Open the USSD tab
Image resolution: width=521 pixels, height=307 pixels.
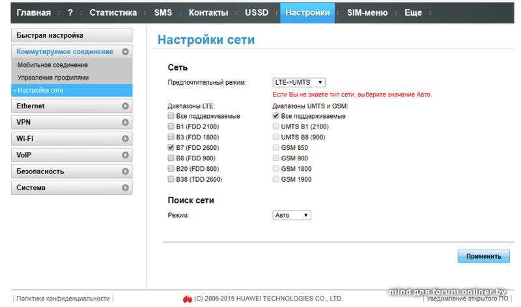pyautogui.click(x=257, y=12)
